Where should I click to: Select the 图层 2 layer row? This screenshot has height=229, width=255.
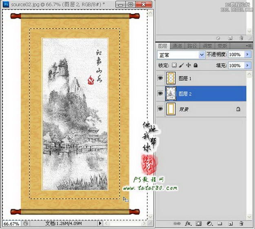[x=201, y=94]
